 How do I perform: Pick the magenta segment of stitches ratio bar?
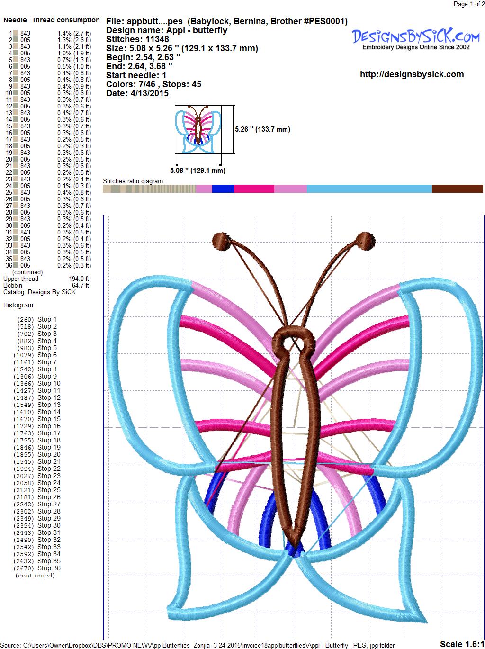click(254, 189)
